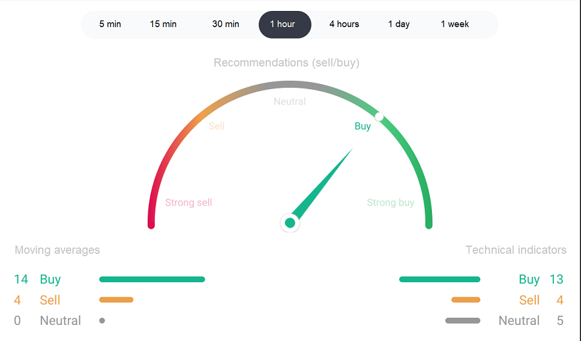
Task: Select the active 1 hour tab
Action: [285, 25]
